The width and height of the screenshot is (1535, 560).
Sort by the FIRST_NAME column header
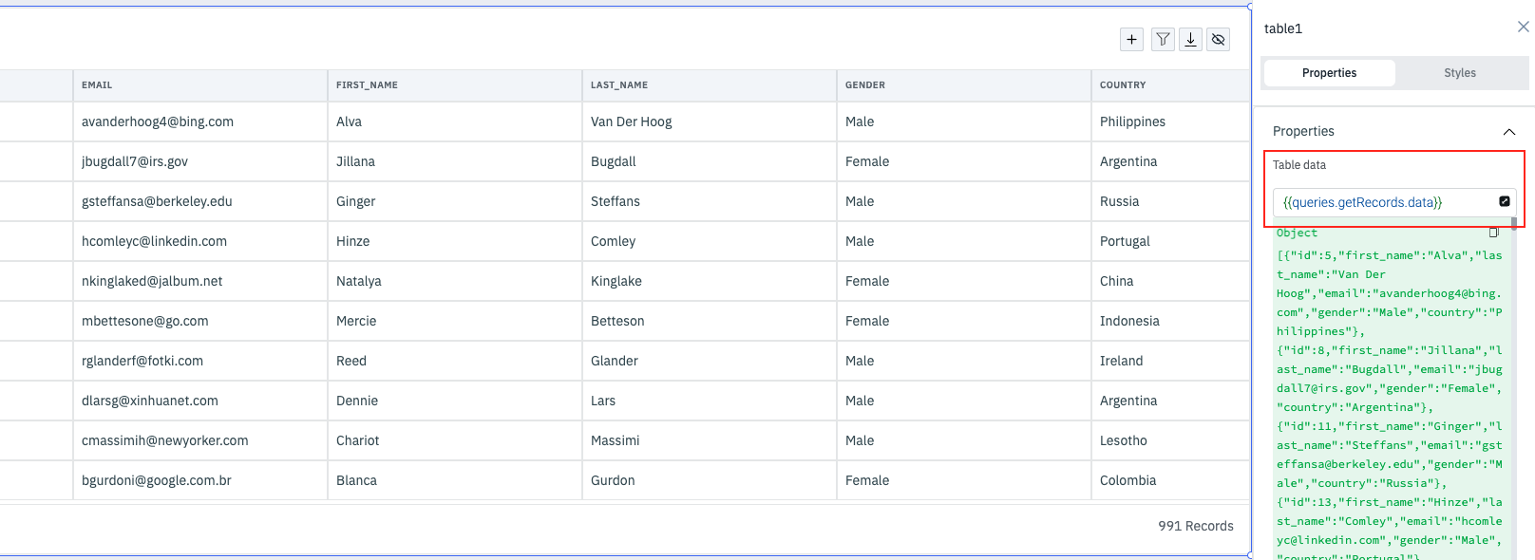point(367,85)
